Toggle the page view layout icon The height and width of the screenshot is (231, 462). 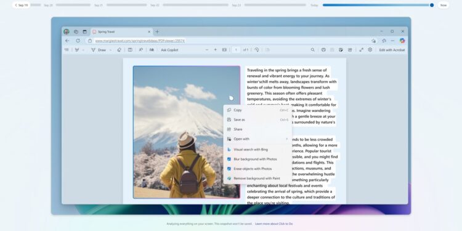pos(130,50)
